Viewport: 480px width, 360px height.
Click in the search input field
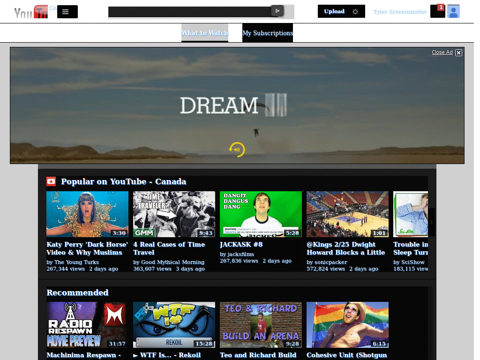[x=190, y=12]
